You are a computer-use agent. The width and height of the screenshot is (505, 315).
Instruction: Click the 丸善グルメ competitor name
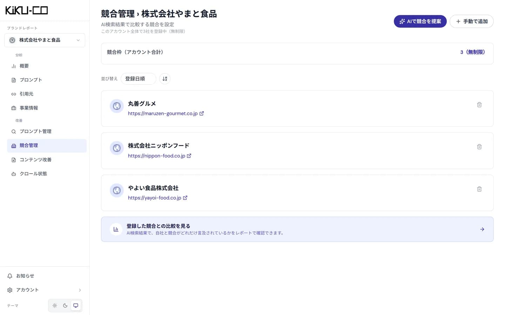coord(142,104)
